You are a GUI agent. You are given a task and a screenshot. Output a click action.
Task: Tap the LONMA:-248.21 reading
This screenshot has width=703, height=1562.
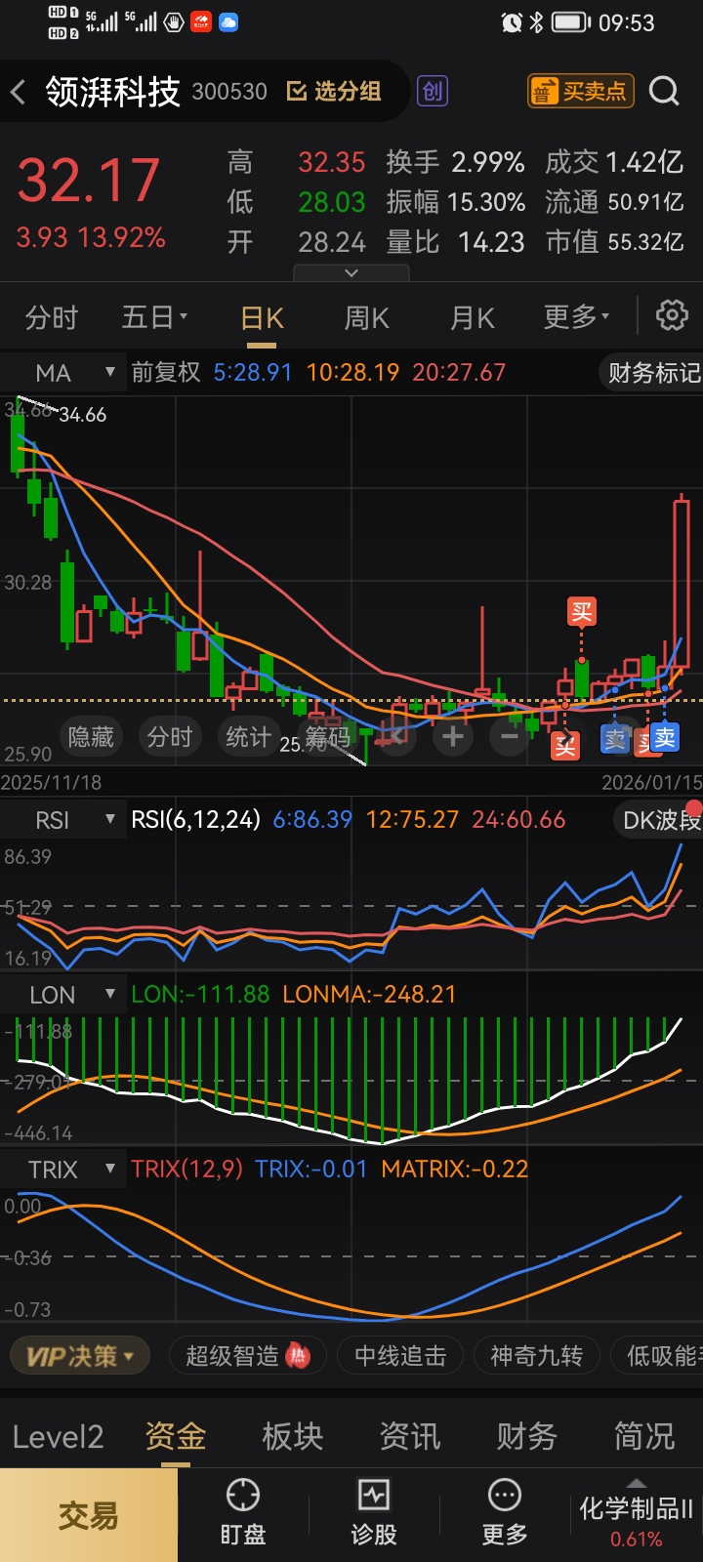pos(369,995)
